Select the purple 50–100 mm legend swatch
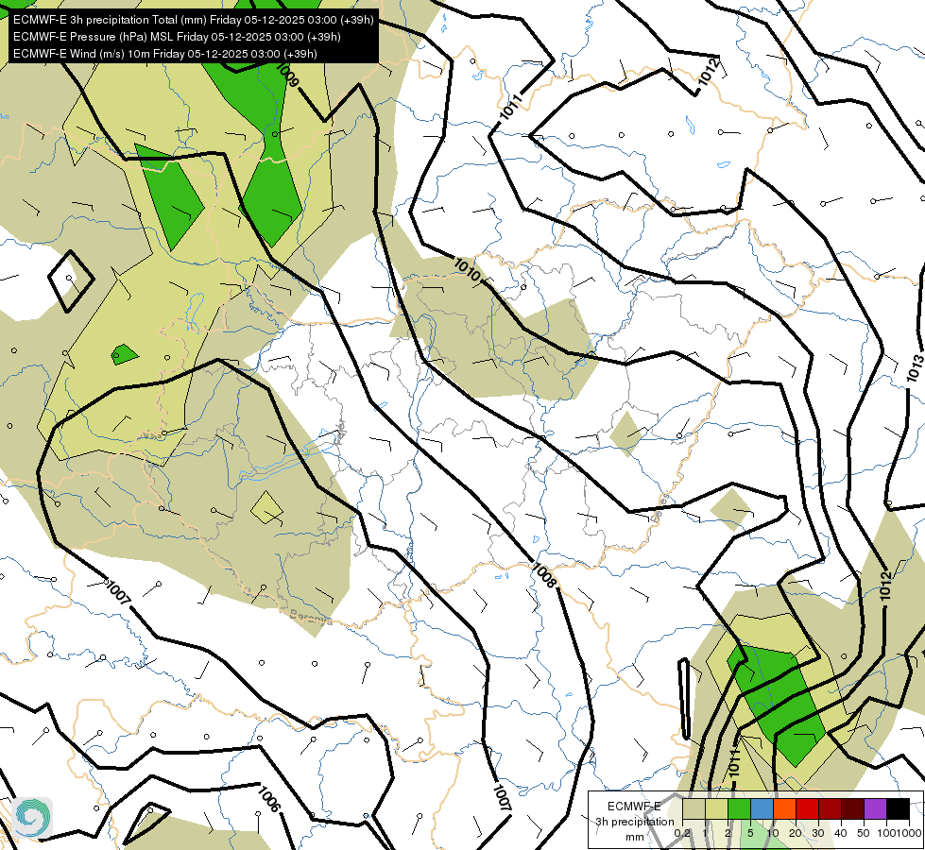 (876, 808)
